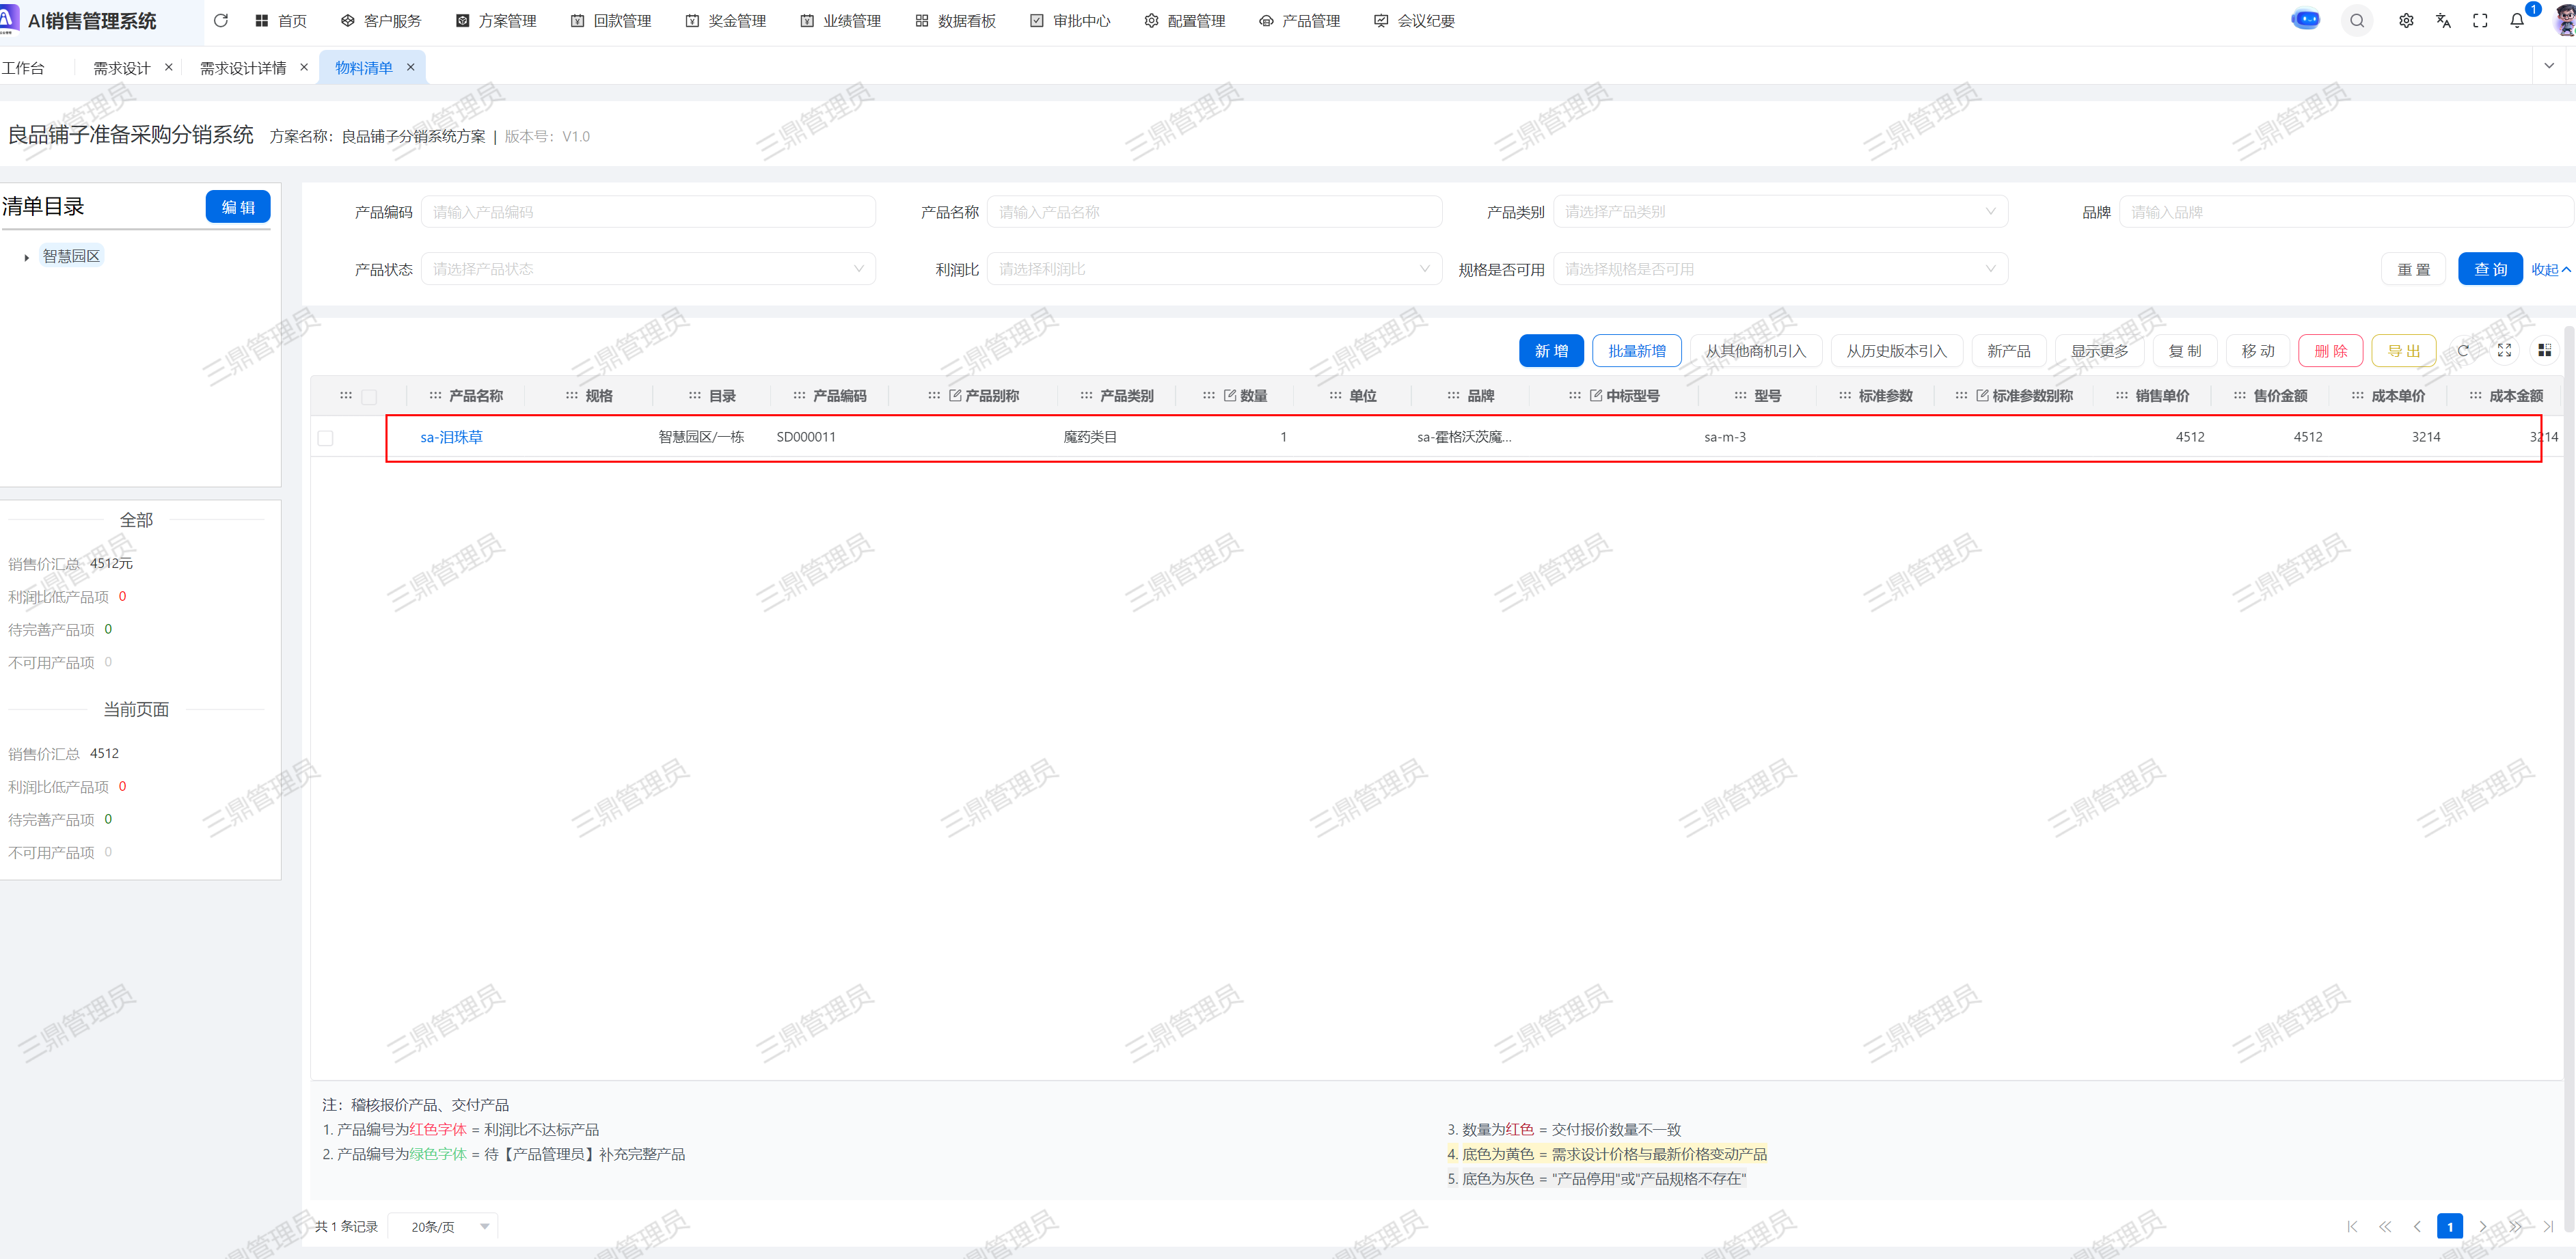
Task: Click the search magnifier icon in the header
Action: pyautogui.click(x=2357, y=21)
